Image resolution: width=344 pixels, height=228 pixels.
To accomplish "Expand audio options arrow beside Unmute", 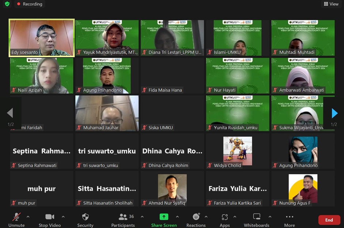I will 28,217.
